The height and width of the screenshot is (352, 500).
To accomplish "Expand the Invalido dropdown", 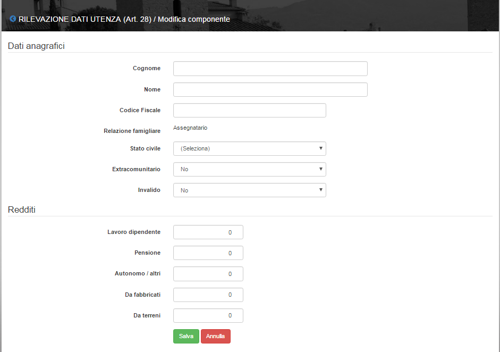I will [x=249, y=190].
